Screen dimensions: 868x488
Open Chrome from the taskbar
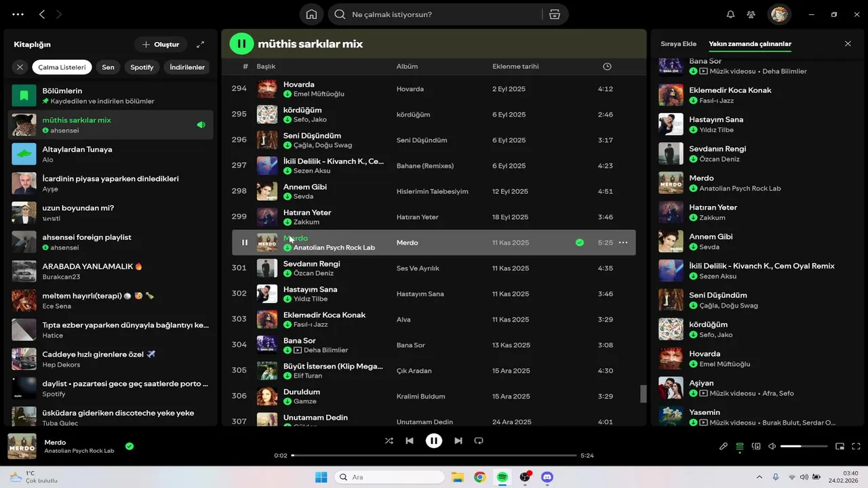coord(479,477)
